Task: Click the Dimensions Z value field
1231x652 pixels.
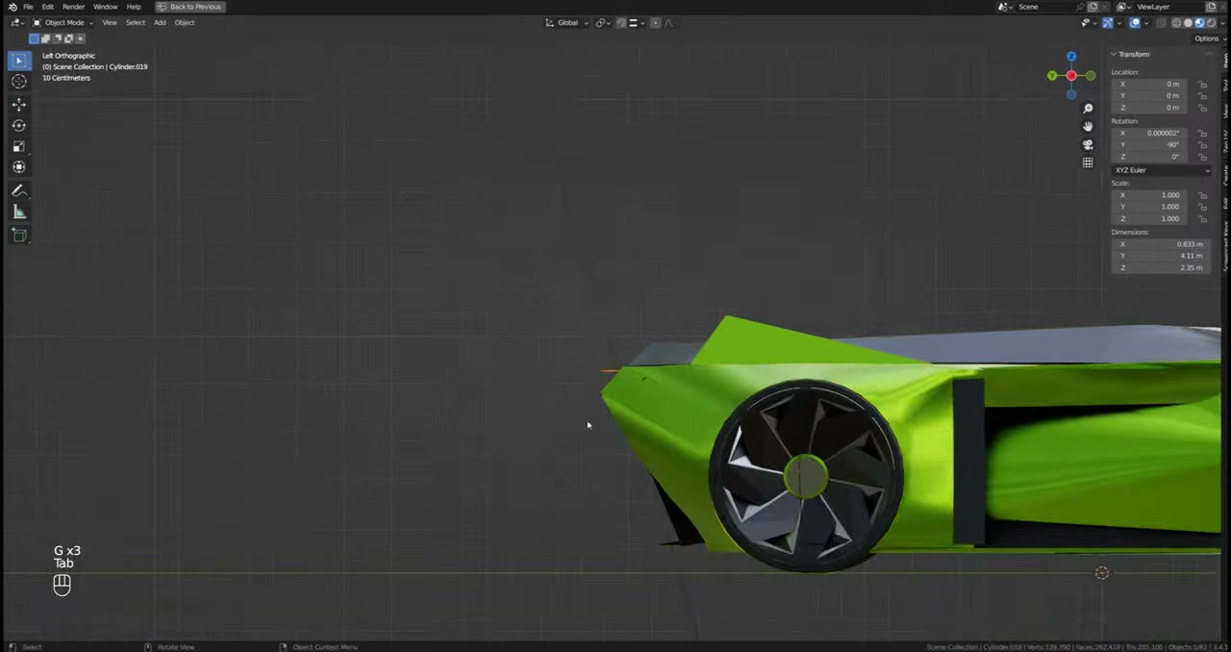Action: pos(1161,267)
